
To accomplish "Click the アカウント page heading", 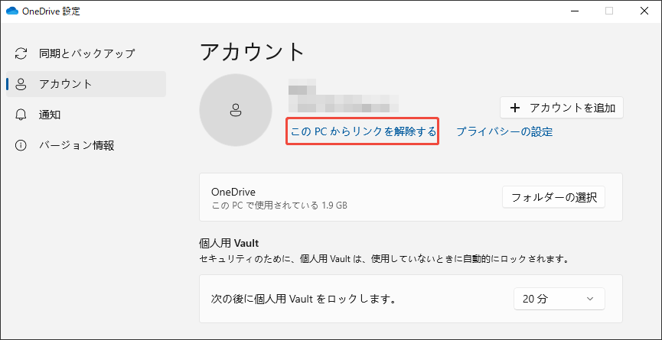I will coord(252,52).
